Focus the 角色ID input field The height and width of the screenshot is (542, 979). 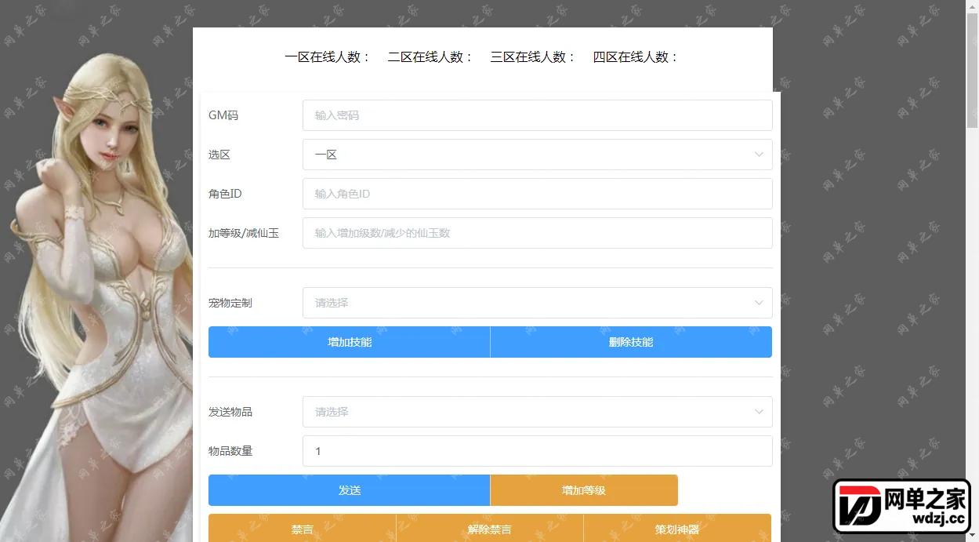click(x=537, y=194)
